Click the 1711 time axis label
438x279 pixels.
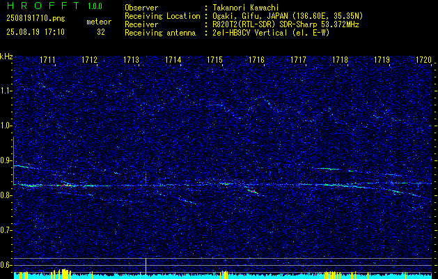pyautogui.click(x=47, y=59)
